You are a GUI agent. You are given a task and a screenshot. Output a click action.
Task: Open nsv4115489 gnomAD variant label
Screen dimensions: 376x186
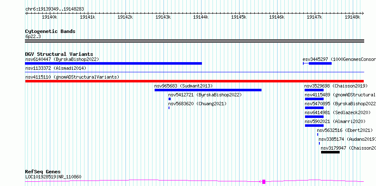click(x=340, y=95)
